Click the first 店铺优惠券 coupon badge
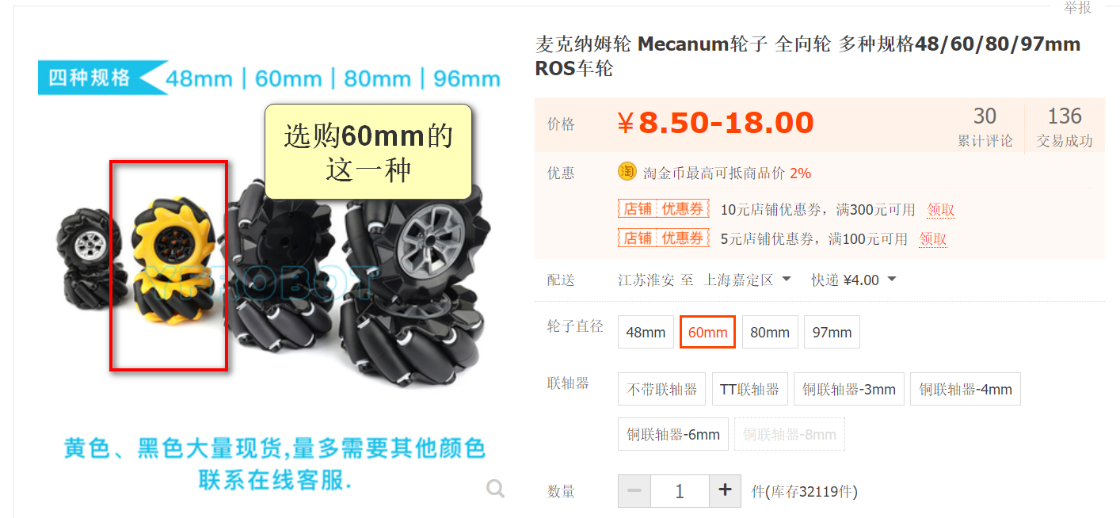The width and height of the screenshot is (1120, 518). [x=663, y=209]
